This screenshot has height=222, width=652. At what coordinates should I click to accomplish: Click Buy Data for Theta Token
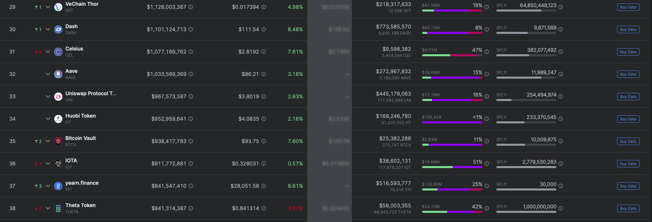tap(628, 208)
